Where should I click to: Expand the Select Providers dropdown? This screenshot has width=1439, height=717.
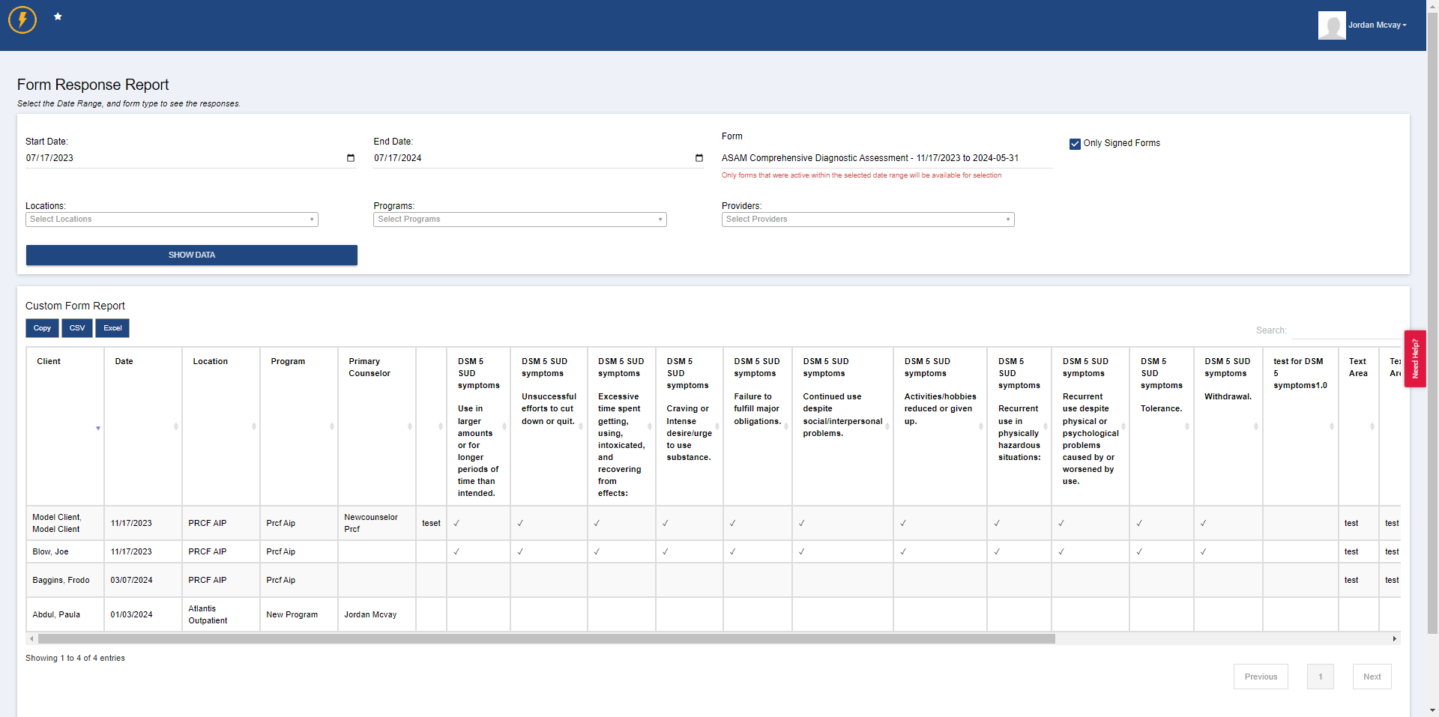(868, 220)
